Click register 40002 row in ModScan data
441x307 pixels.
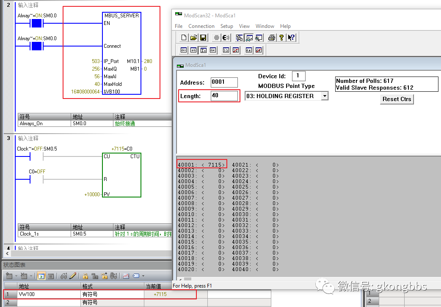point(201,170)
